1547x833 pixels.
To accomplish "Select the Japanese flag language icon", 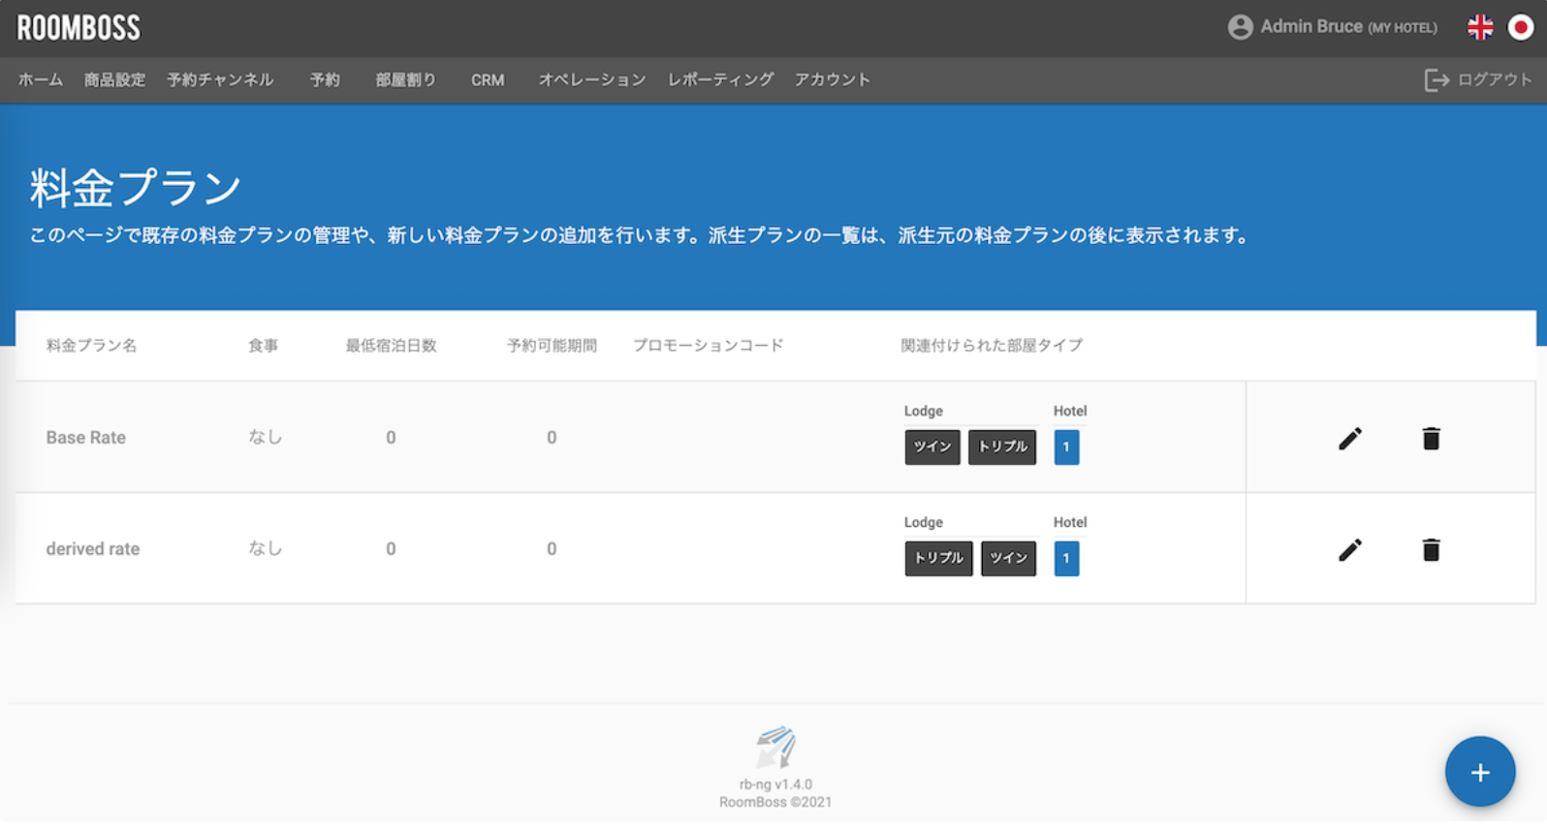I will point(1520,27).
